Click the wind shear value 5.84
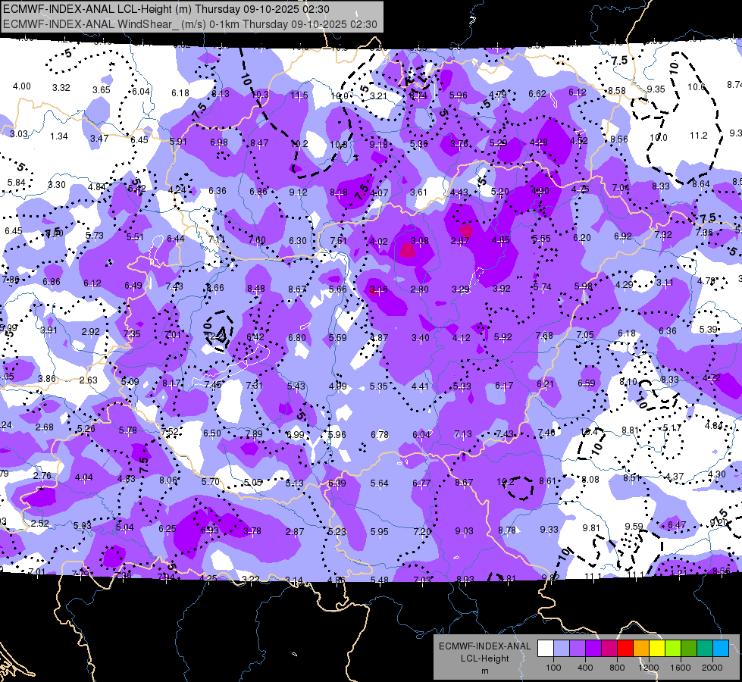This screenshot has width=742, height=682. (16, 182)
